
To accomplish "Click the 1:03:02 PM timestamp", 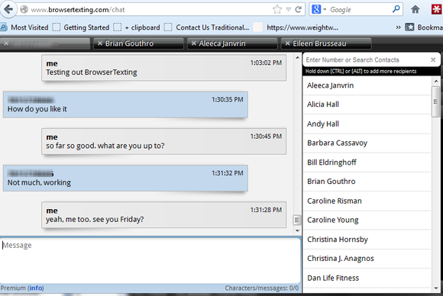I will [266, 63].
